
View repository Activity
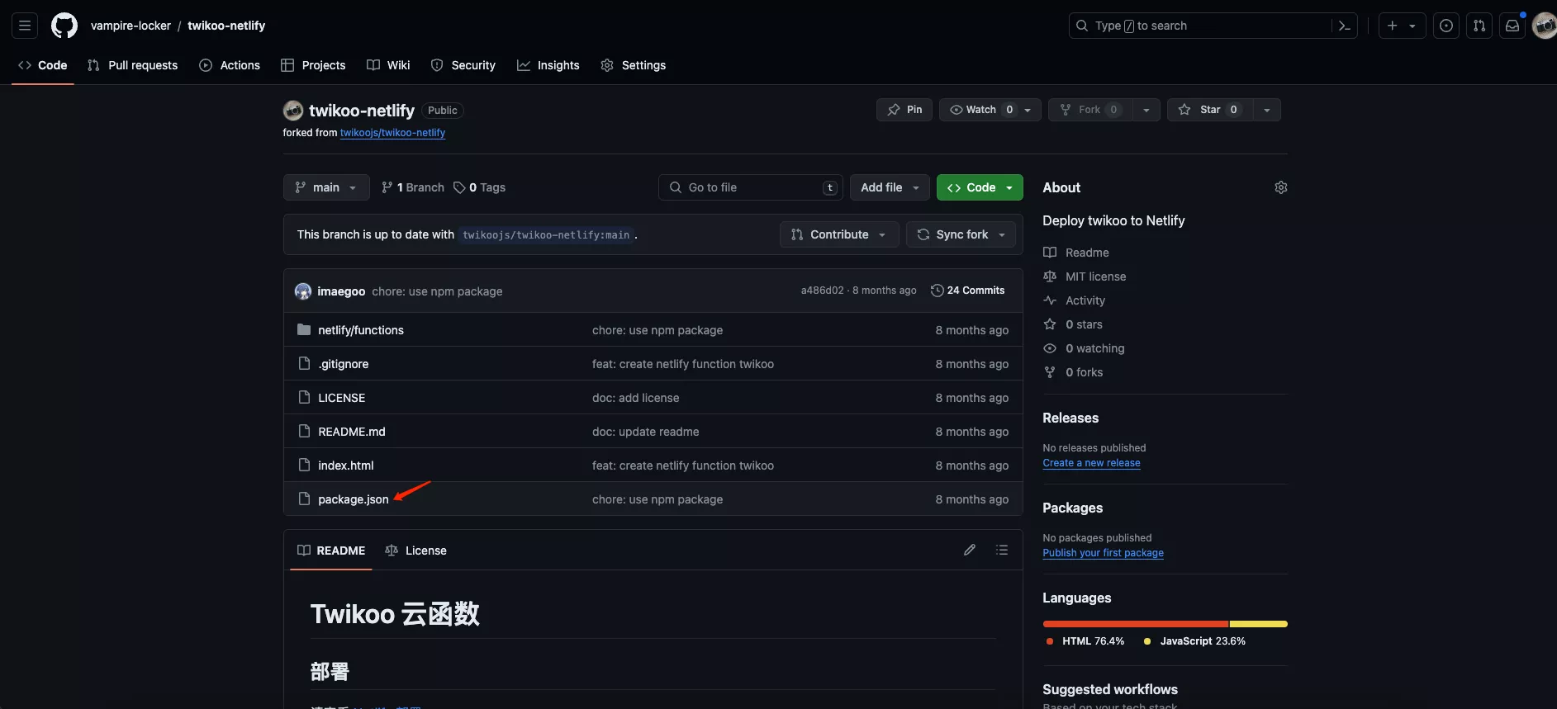point(1085,300)
